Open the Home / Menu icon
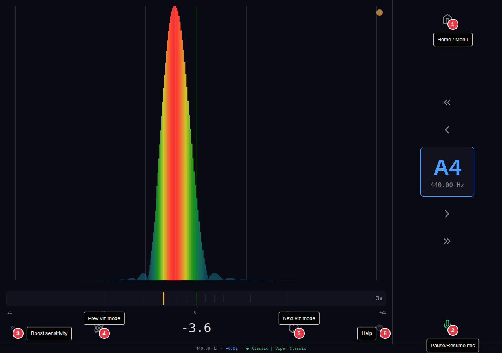 pos(447,18)
